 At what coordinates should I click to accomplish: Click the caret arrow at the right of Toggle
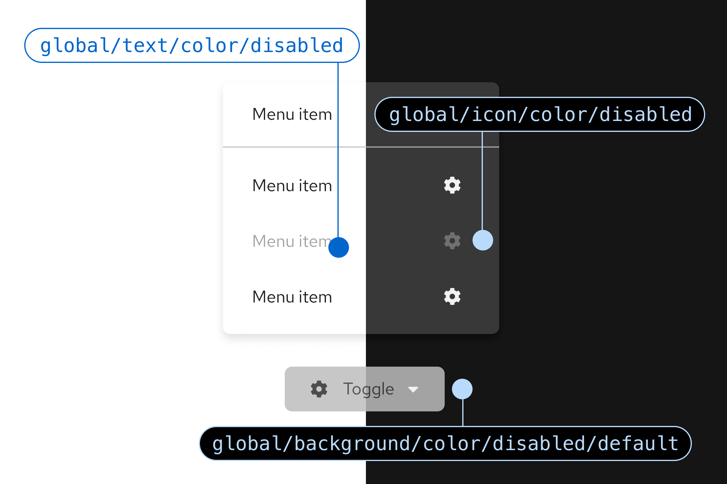pyautogui.click(x=413, y=390)
